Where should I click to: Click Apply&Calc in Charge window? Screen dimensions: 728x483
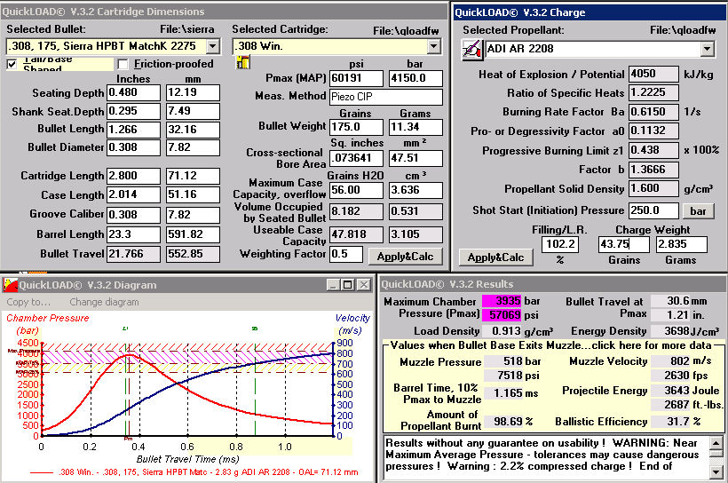[x=496, y=257]
